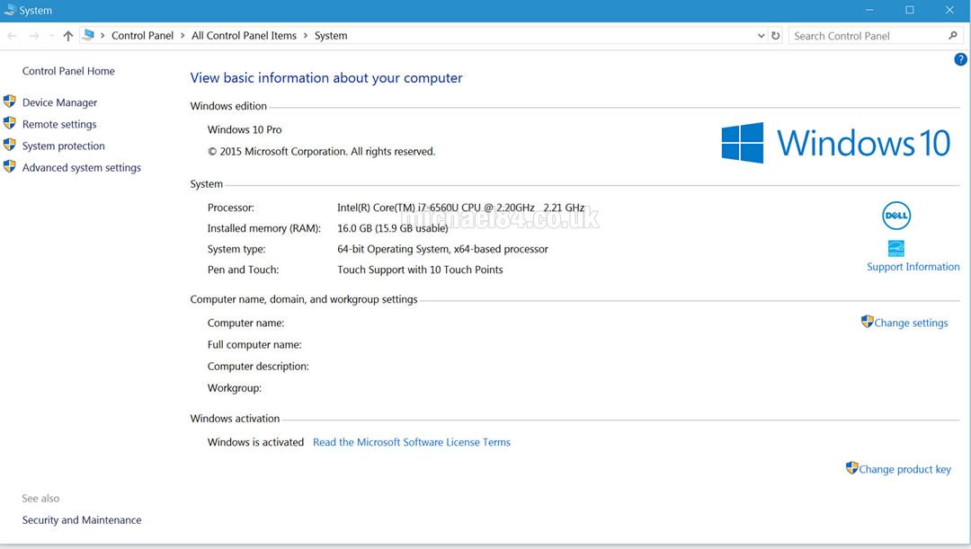This screenshot has height=549, width=971.
Task: Open Security and Maintenance
Action: [82, 520]
